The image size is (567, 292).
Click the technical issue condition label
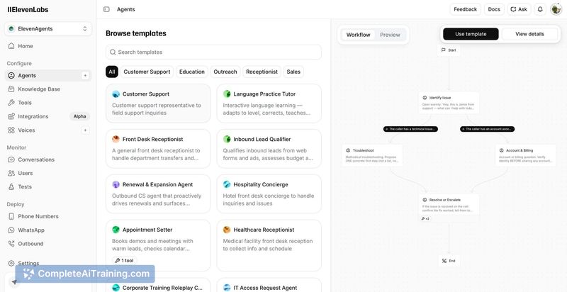[410, 129]
